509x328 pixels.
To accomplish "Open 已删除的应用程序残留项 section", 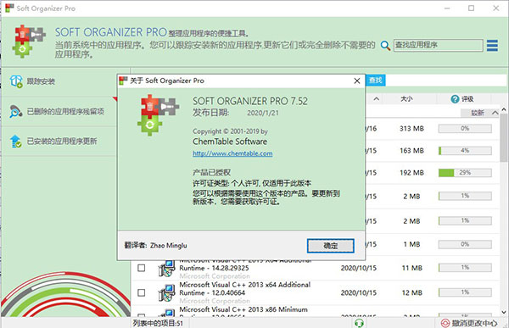I will [x=59, y=111].
